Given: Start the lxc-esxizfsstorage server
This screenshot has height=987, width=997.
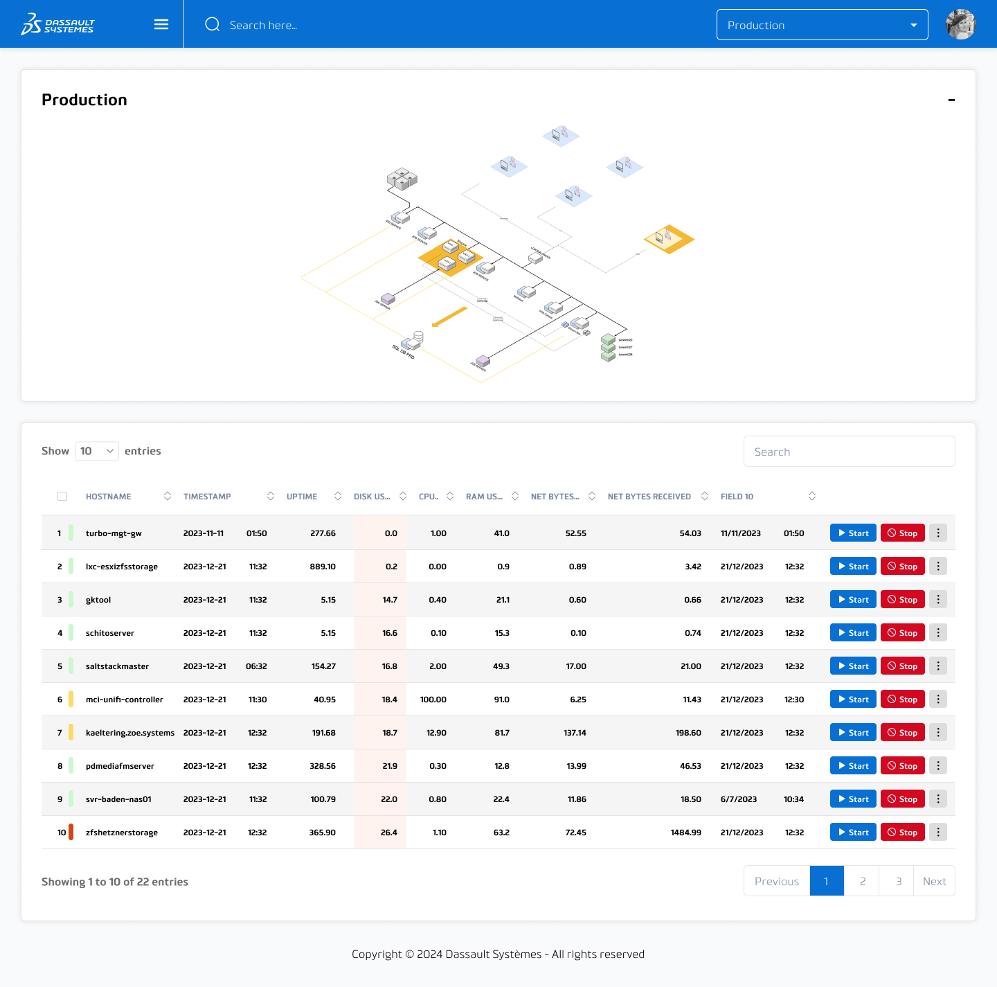Looking at the screenshot, I should (x=852, y=566).
